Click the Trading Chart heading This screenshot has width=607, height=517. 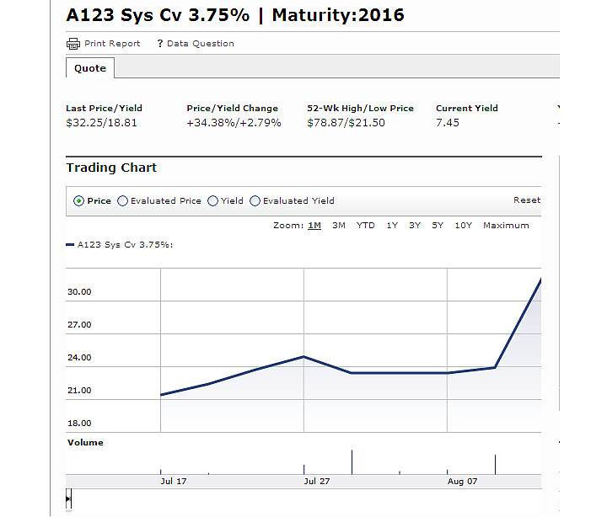click(111, 168)
